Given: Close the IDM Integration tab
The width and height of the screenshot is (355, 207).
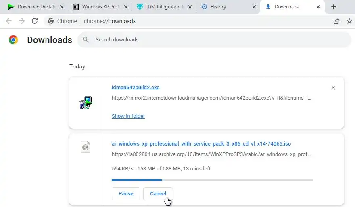Looking at the screenshot, I should pyautogui.click(x=190, y=7).
